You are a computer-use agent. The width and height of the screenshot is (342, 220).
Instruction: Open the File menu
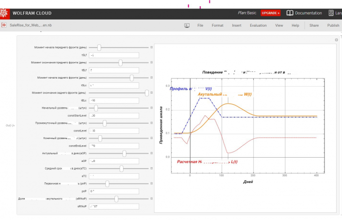click(200, 25)
